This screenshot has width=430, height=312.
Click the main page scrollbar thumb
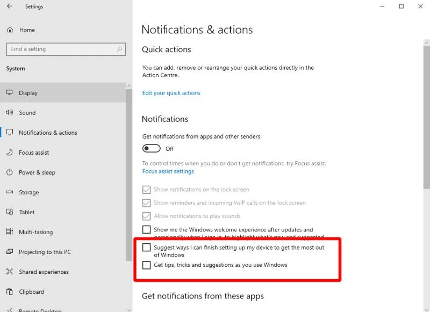tap(426, 117)
